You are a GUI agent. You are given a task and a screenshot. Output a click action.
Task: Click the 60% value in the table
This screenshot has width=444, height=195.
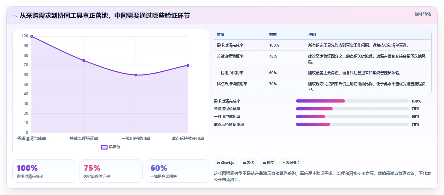(273, 73)
